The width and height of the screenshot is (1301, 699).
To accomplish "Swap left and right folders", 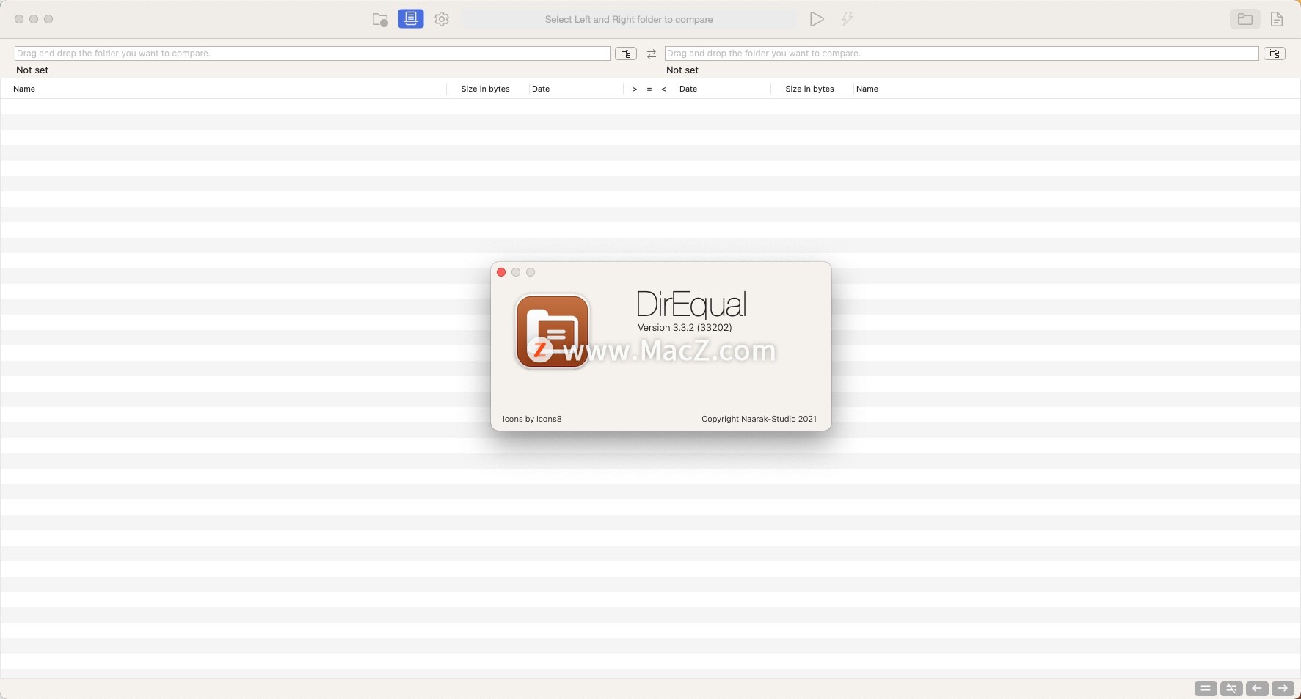I will pos(652,54).
